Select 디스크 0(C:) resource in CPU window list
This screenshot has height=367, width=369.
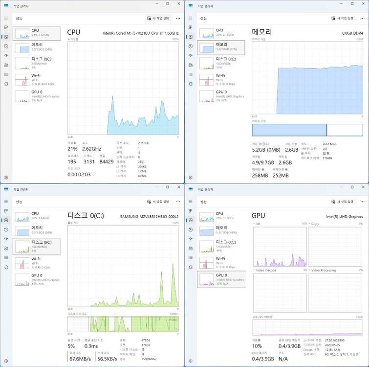click(37, 63)
